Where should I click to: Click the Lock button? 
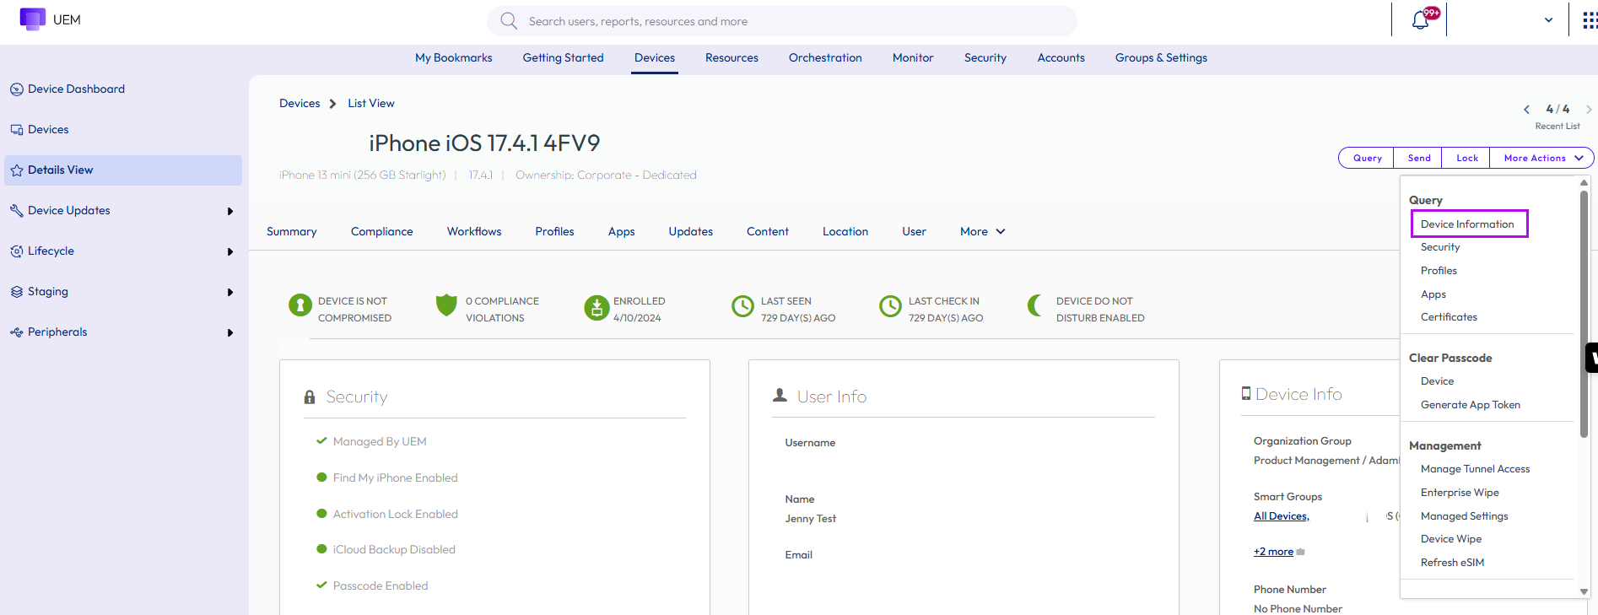(x=1466, y=158)
